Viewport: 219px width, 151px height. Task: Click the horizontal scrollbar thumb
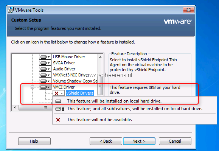(x=36, y=107)
